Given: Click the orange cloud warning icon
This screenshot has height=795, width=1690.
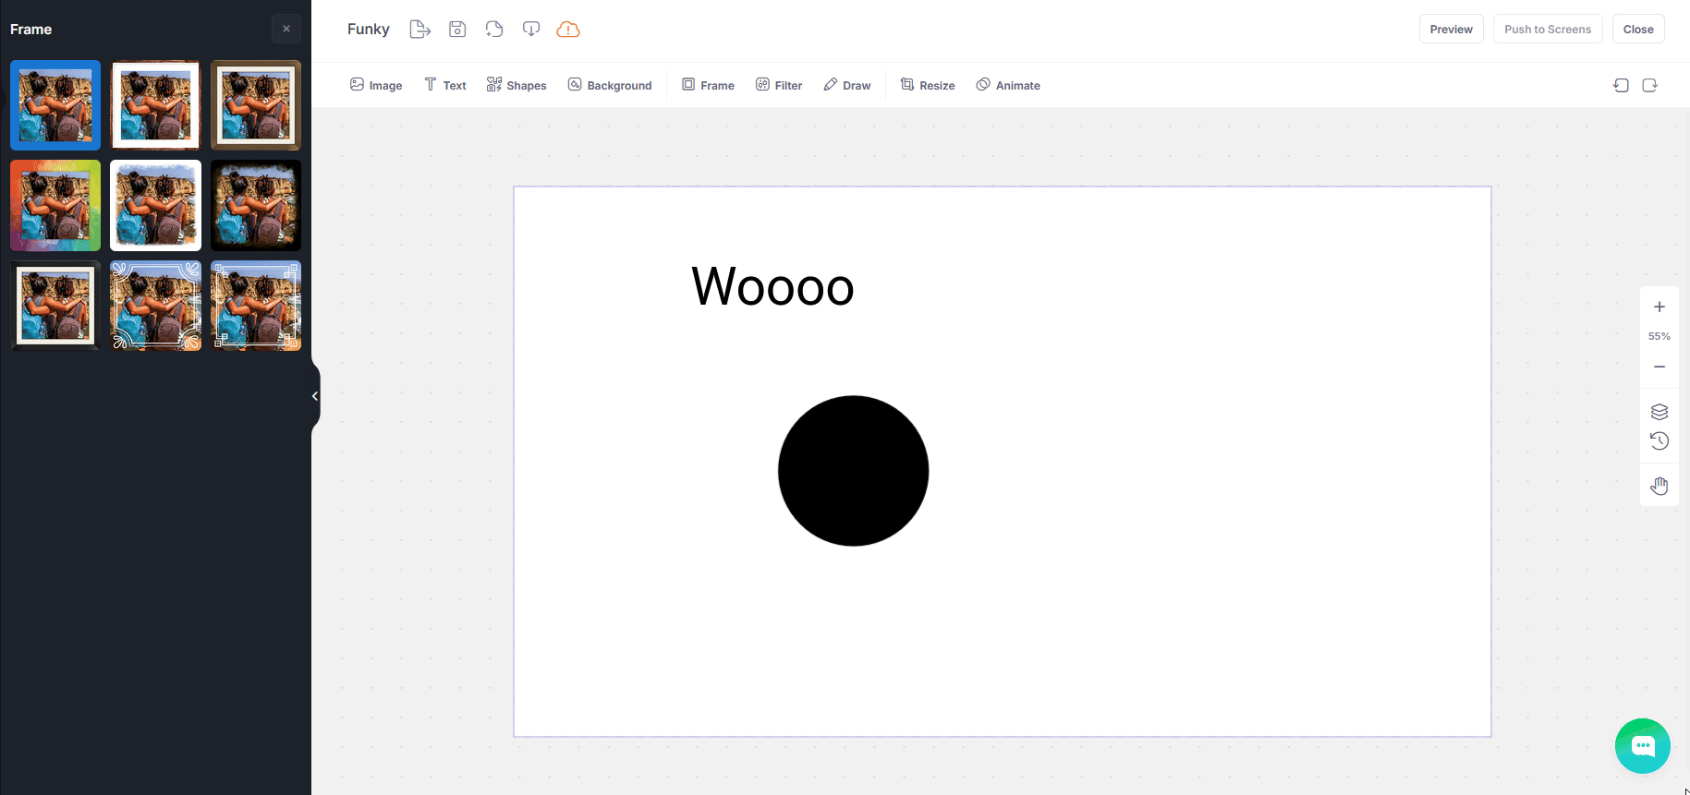Looking at the screenshot, I should coord(568,30).
